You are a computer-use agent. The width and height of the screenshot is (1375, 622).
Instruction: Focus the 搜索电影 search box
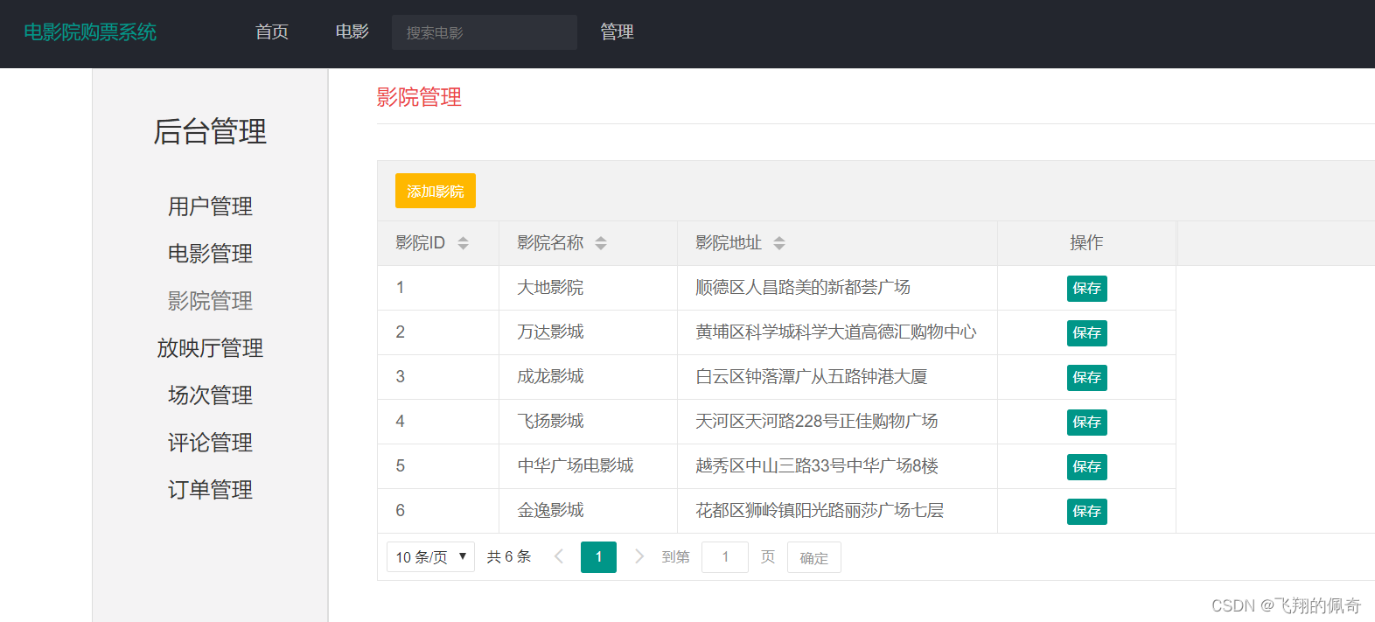[x=485, y=32]
